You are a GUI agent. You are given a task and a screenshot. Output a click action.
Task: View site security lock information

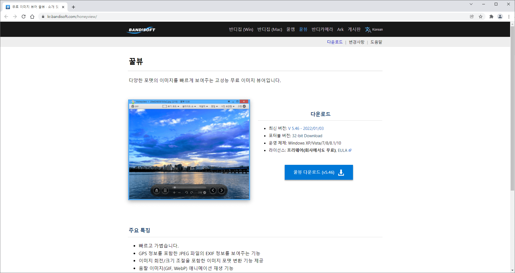(43, 17)
